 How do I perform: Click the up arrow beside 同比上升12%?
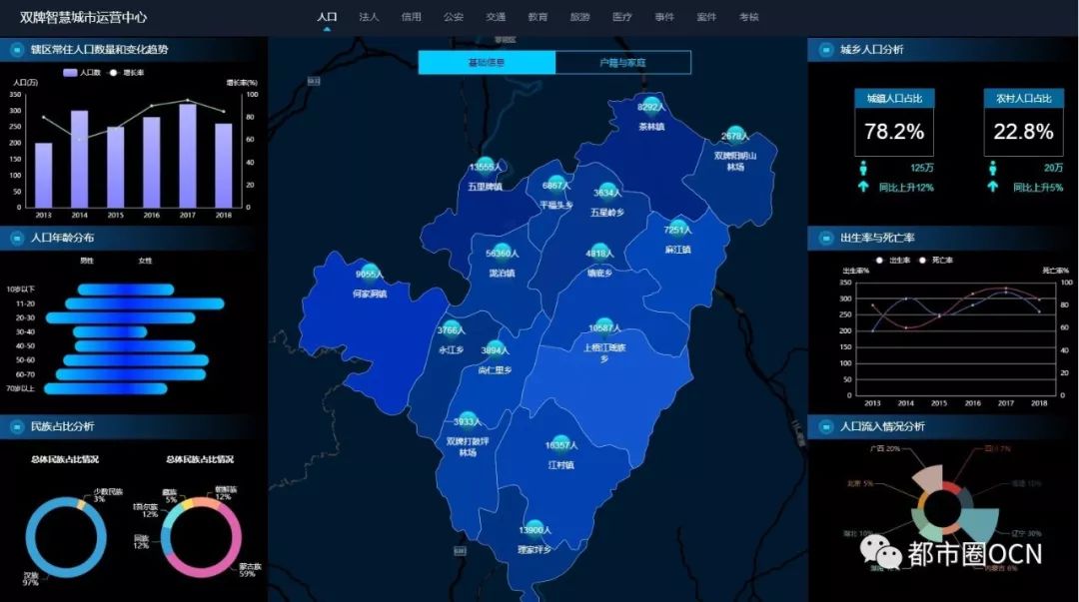click(x=863, y=187)
